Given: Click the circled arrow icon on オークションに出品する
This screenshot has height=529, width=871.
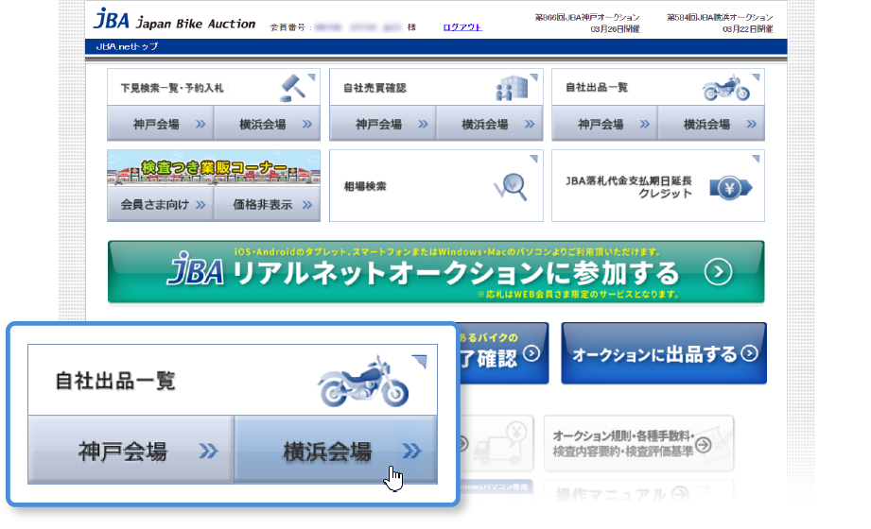Looking at the screenshot, I should click(x=749, y=353).
